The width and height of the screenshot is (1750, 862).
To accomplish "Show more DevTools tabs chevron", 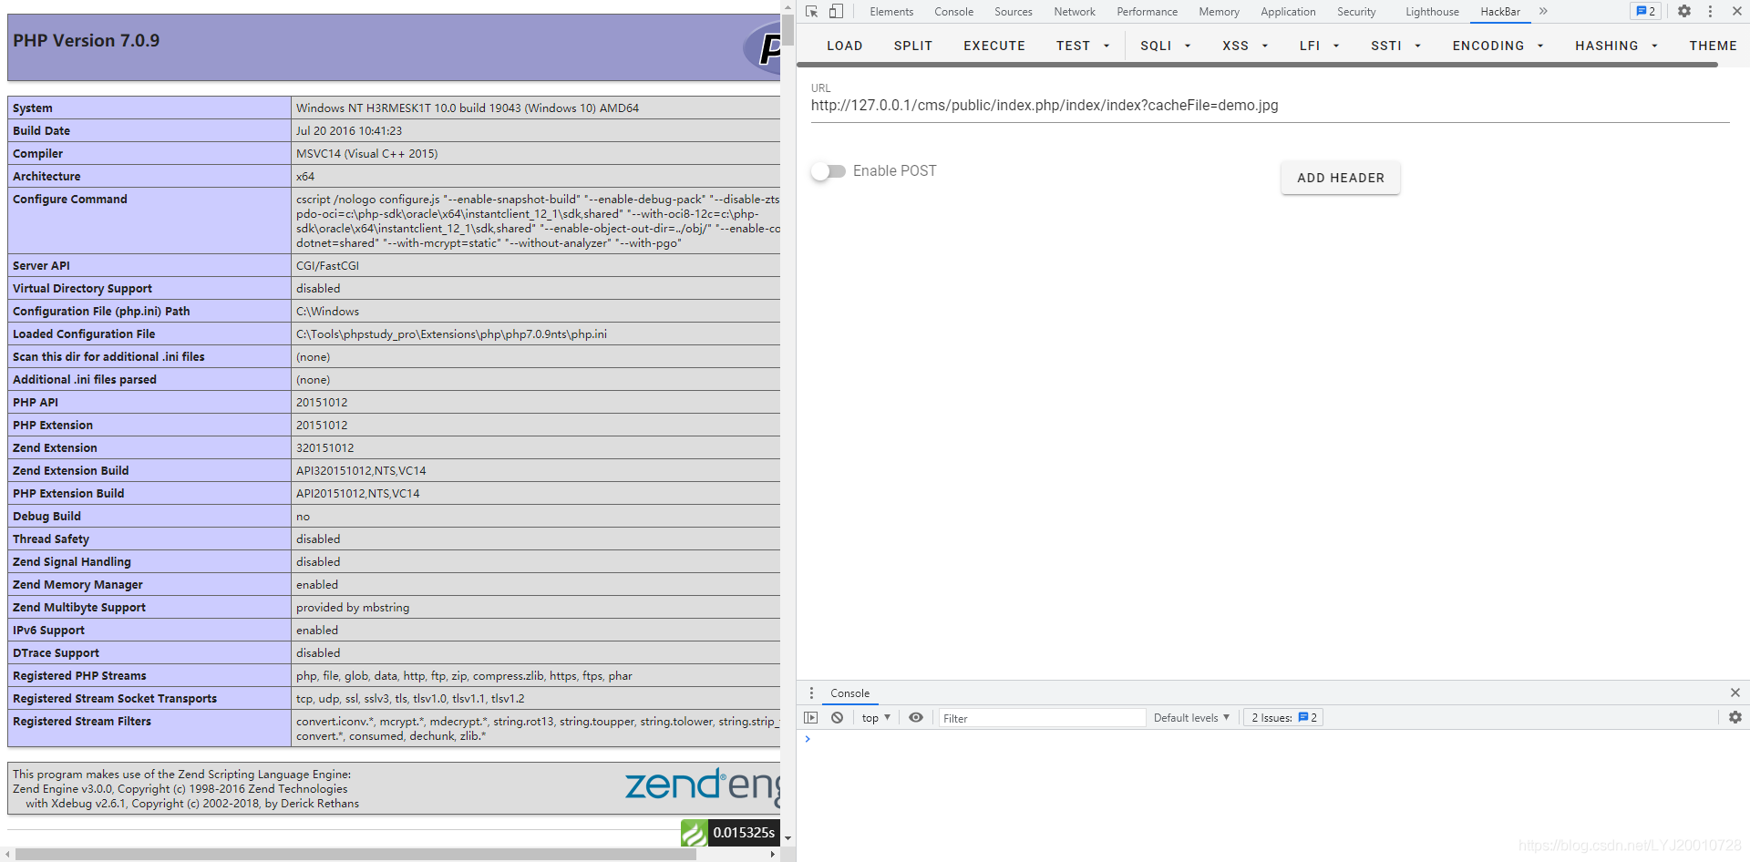I will (x=1543, y=12).
